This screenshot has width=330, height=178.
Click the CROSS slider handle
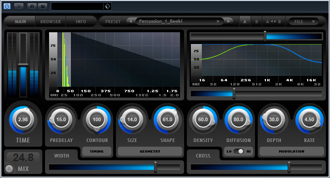coord(289,167)
